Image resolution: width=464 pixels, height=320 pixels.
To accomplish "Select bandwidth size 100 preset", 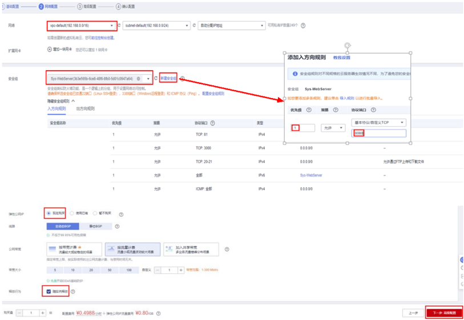I will (129, 270).
